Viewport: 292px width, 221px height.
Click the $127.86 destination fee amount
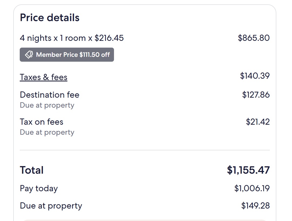256,95
